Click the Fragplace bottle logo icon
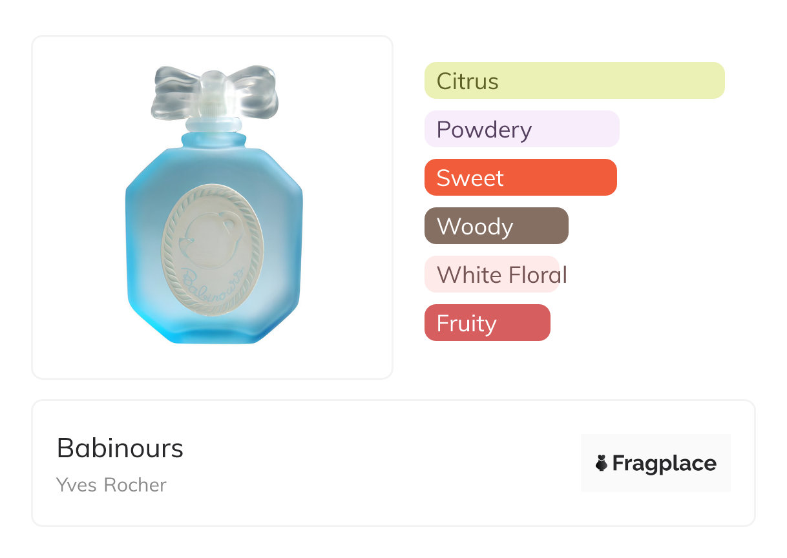The width and height of the screenshot is (787, 558). point(602,463)
